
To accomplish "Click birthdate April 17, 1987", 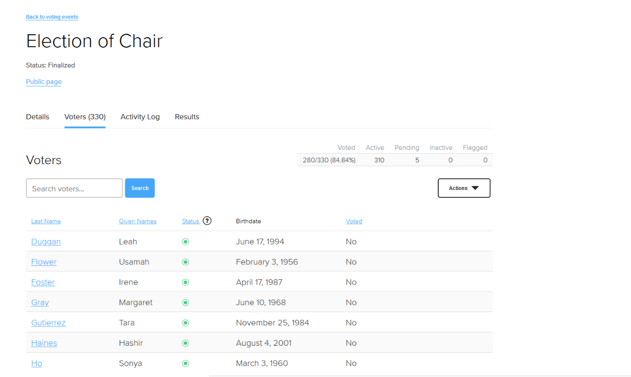I will pyautogui.click(x=259, y=282).
